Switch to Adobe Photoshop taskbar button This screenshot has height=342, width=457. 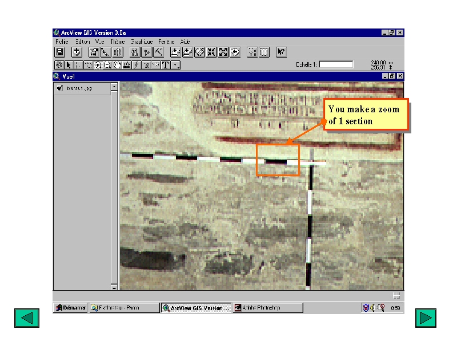pos(268,308)
